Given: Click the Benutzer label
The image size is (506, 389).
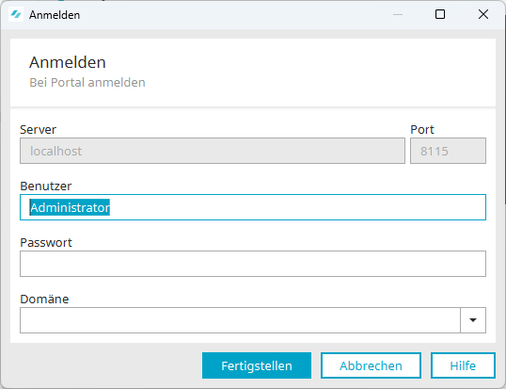Looking at the screenshot, I should pos(46,186).
